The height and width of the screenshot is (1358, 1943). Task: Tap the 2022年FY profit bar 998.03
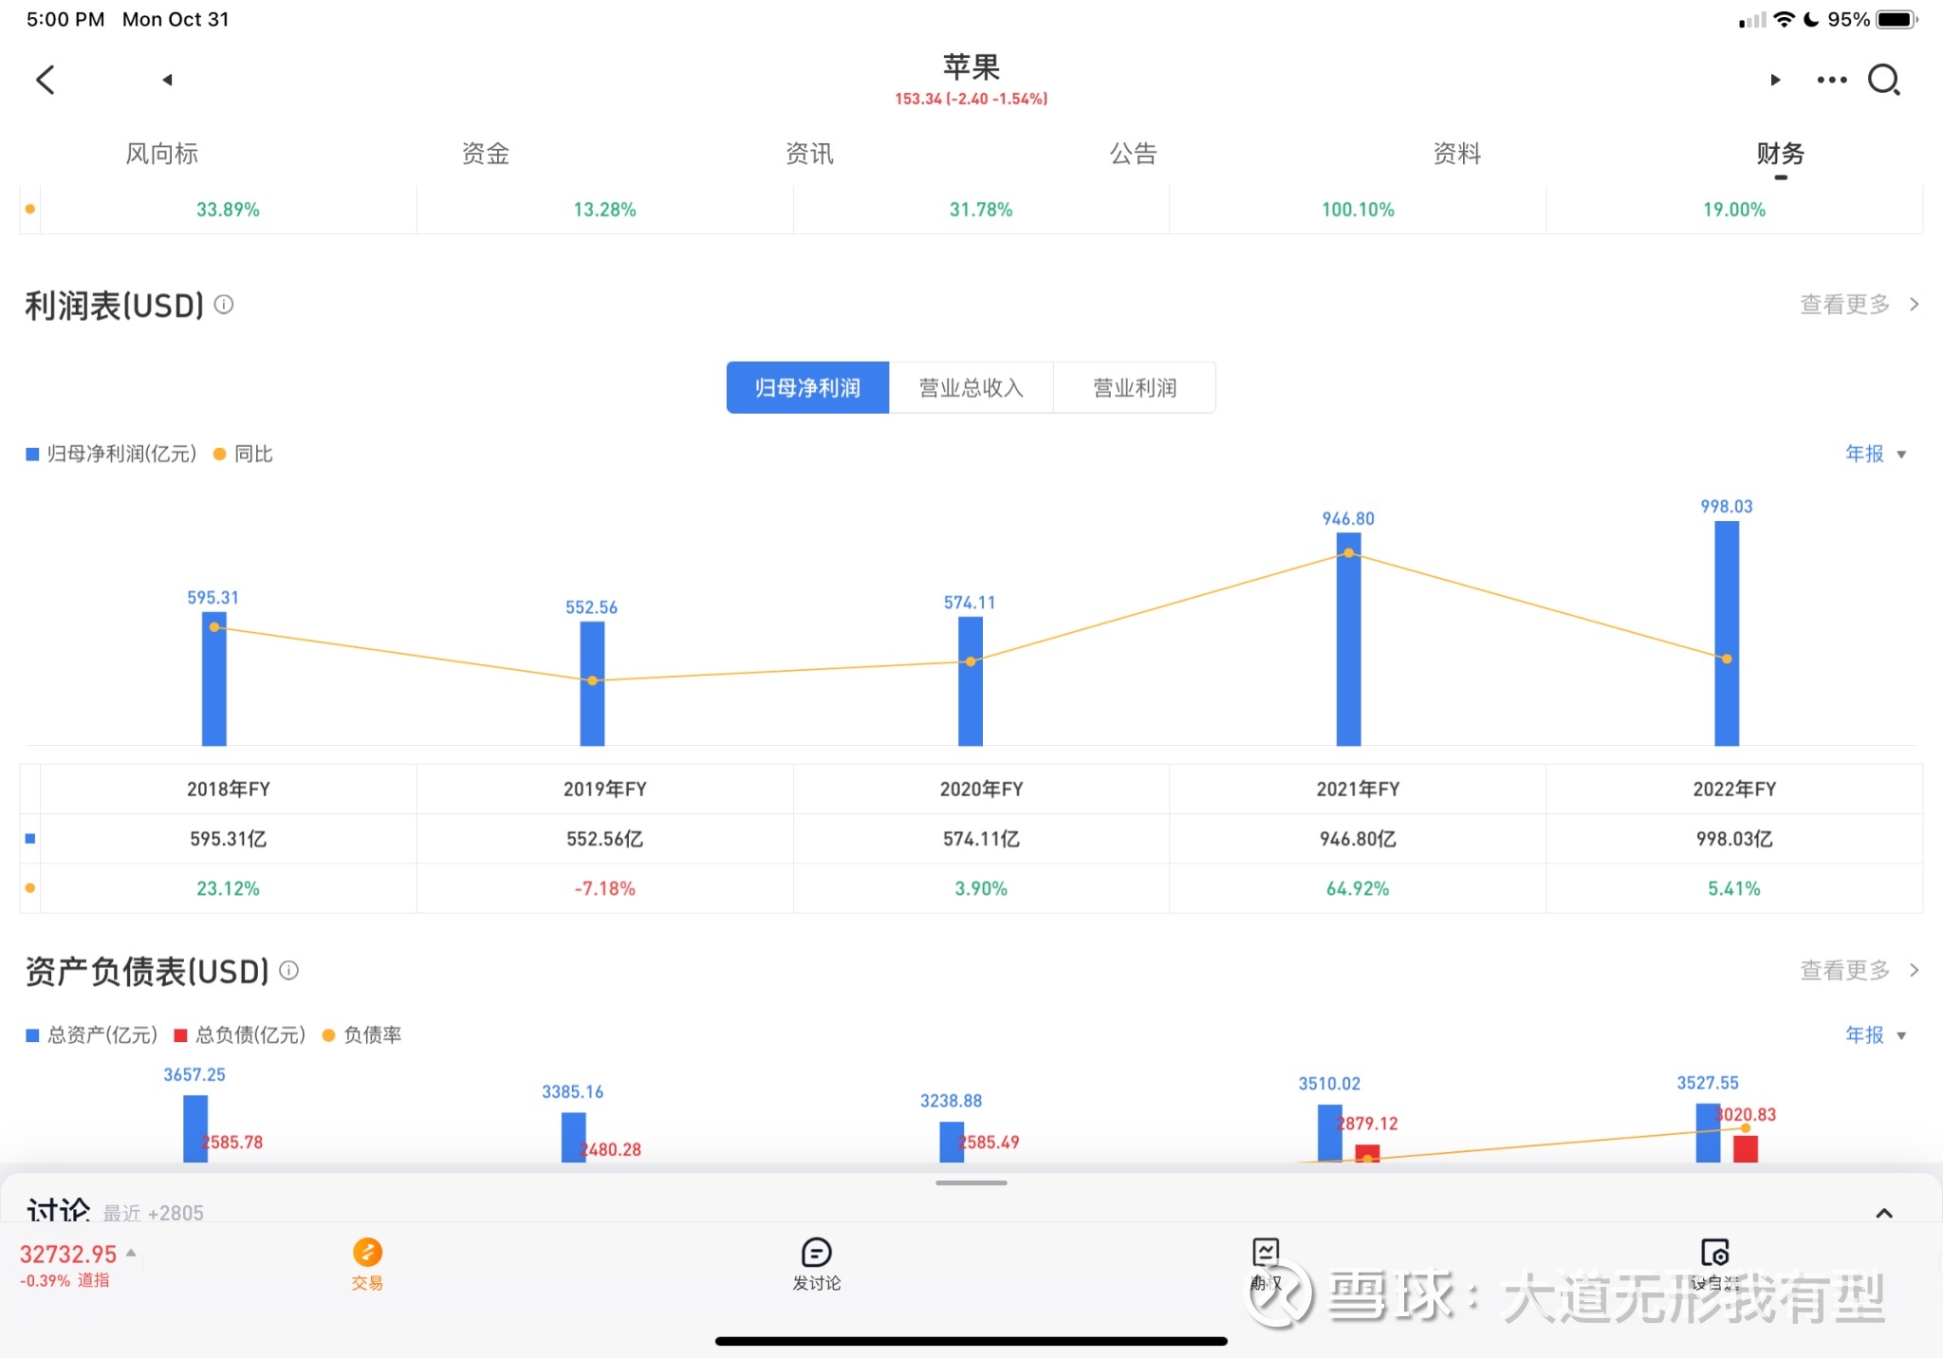[x=1727, y=633]
